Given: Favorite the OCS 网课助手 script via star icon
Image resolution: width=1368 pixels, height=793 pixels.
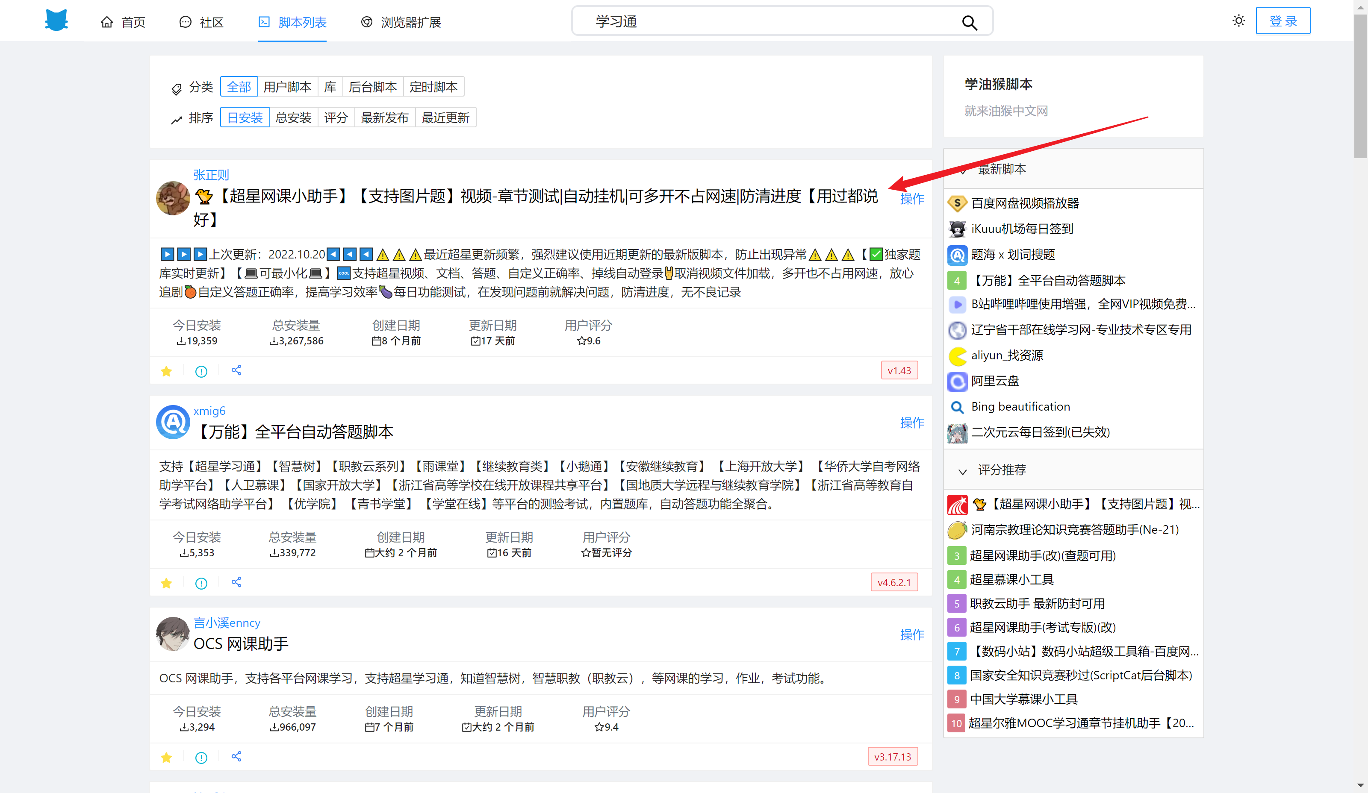Looking at the screenshot, I should point(166,757).
